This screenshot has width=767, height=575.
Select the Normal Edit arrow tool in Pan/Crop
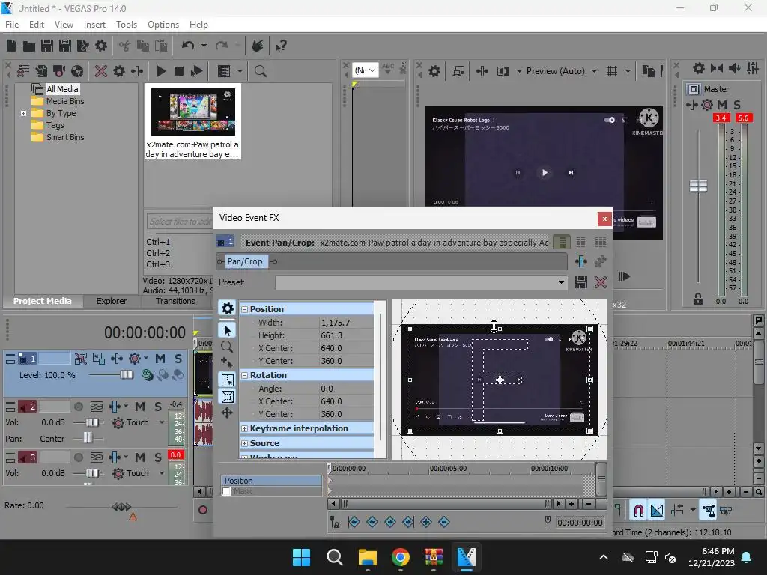[228, 330]
